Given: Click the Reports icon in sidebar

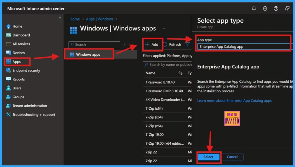Looking at the screenshot, I should 8,79.
